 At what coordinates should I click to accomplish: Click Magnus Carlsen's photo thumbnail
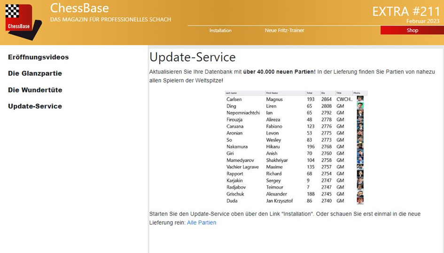(x=360, y=99)
